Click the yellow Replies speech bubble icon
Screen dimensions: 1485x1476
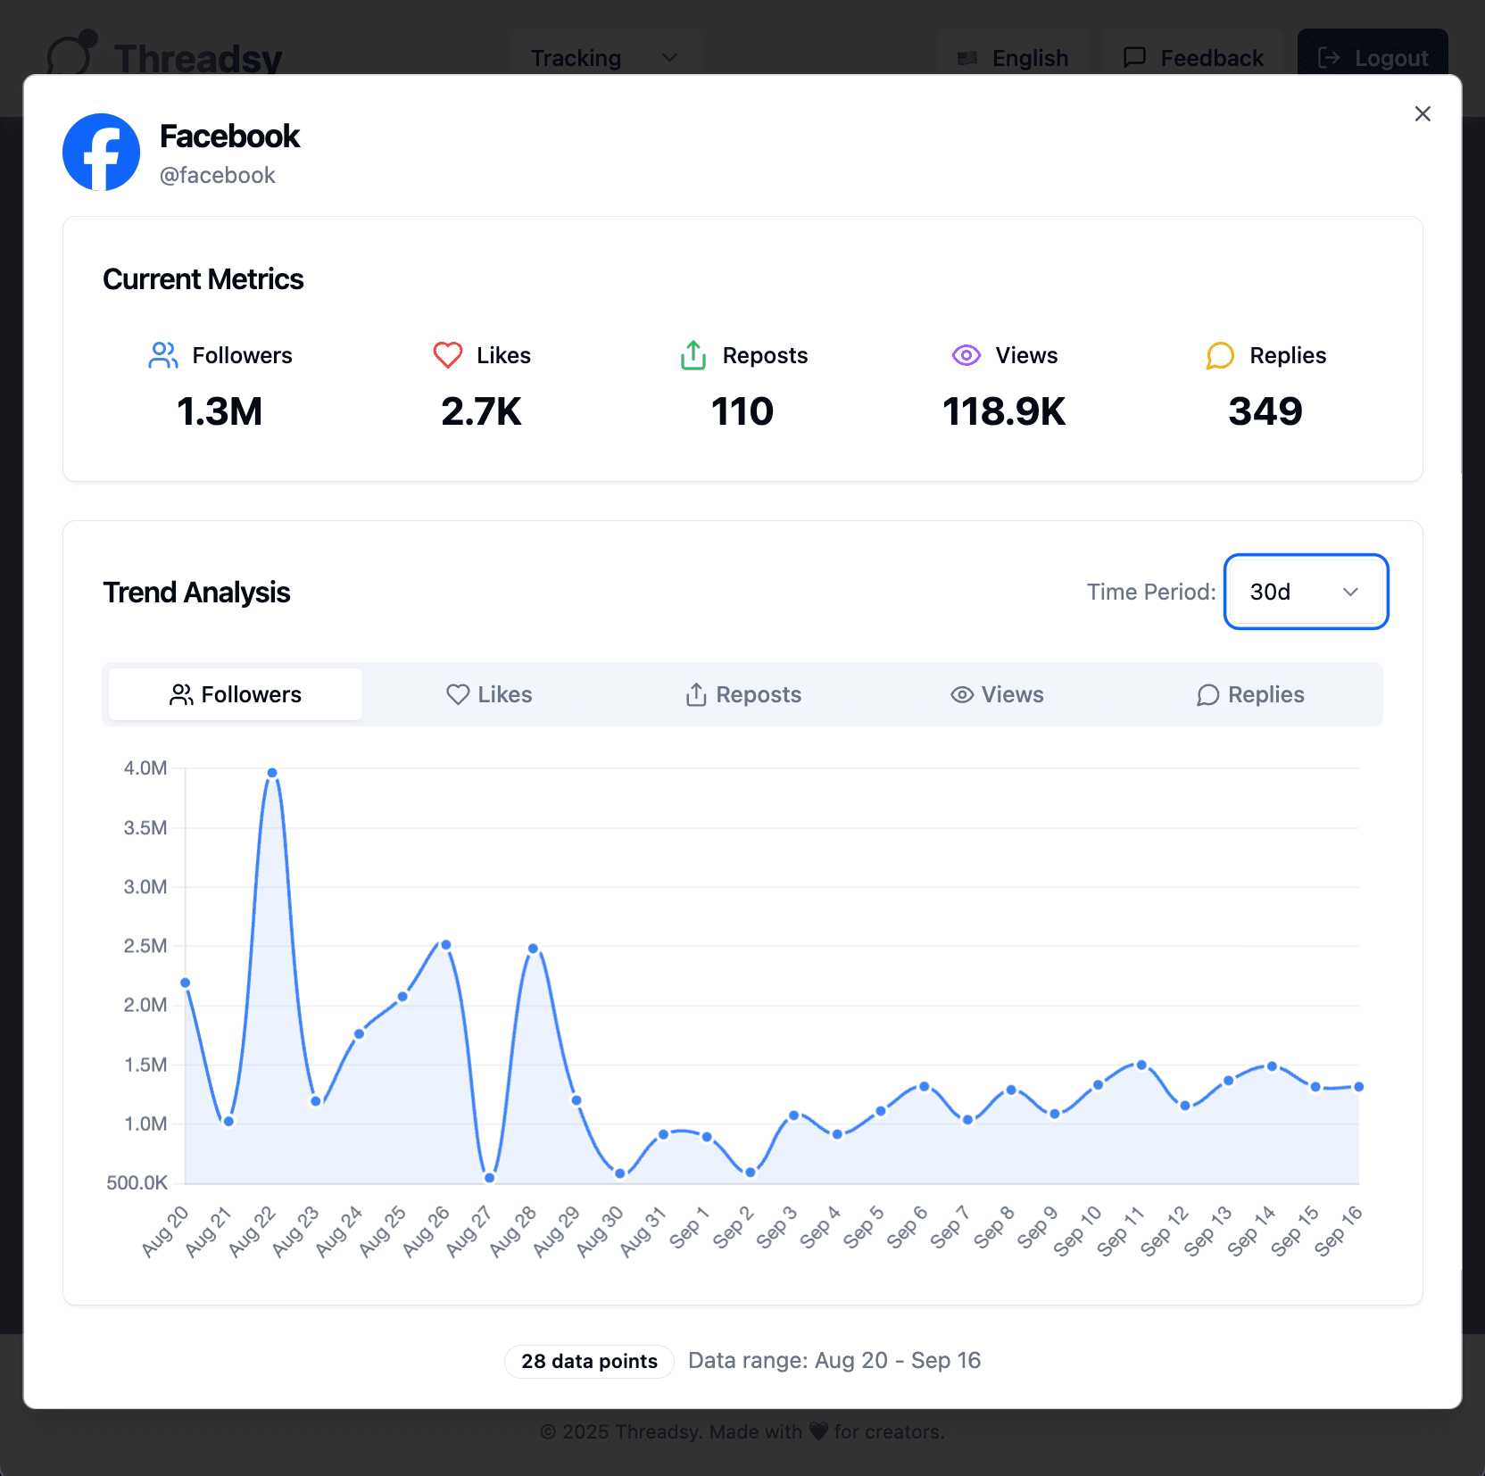click(x=1220, y=354)
